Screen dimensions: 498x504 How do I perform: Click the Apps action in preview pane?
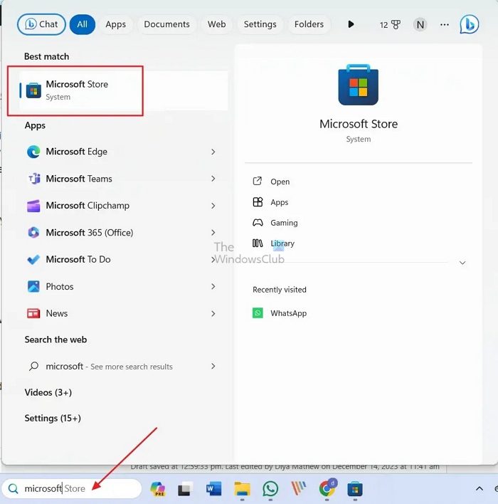(271, 202)
